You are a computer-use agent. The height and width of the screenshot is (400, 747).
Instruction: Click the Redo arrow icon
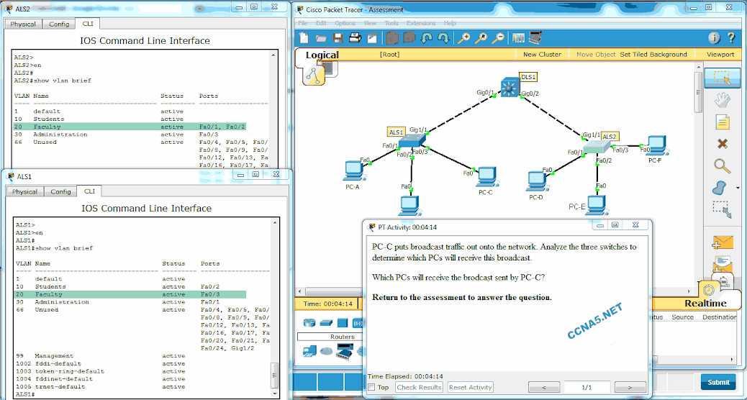pyautogui.click(x=443, y=38)
